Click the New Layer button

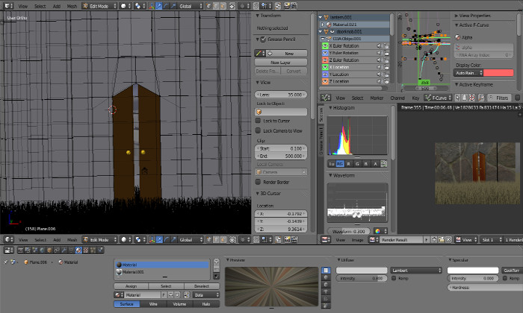coord(280,63)
